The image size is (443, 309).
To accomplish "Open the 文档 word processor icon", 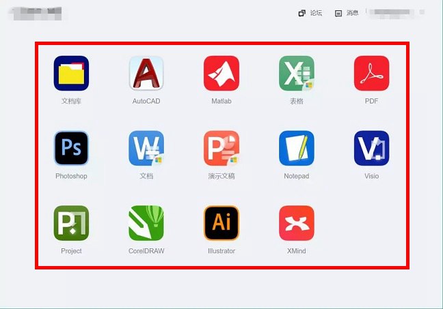I will 146,148.
